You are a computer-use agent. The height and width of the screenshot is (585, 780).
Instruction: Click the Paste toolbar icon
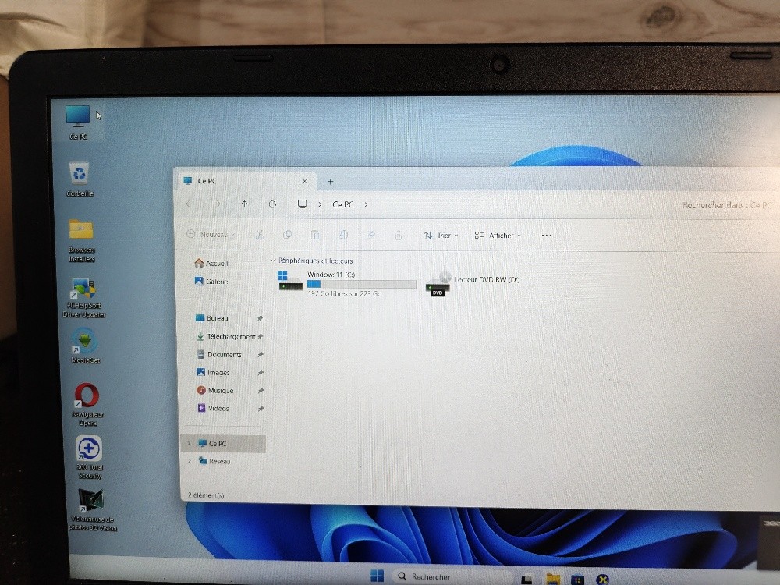pyautogui.click(x=315, y=235)
